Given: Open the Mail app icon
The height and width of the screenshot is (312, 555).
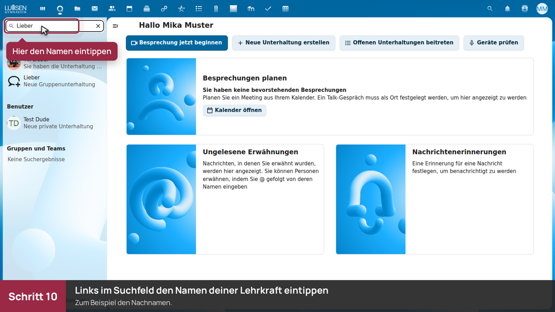Looking at the screenshot, I should click(x=95, y=9).
